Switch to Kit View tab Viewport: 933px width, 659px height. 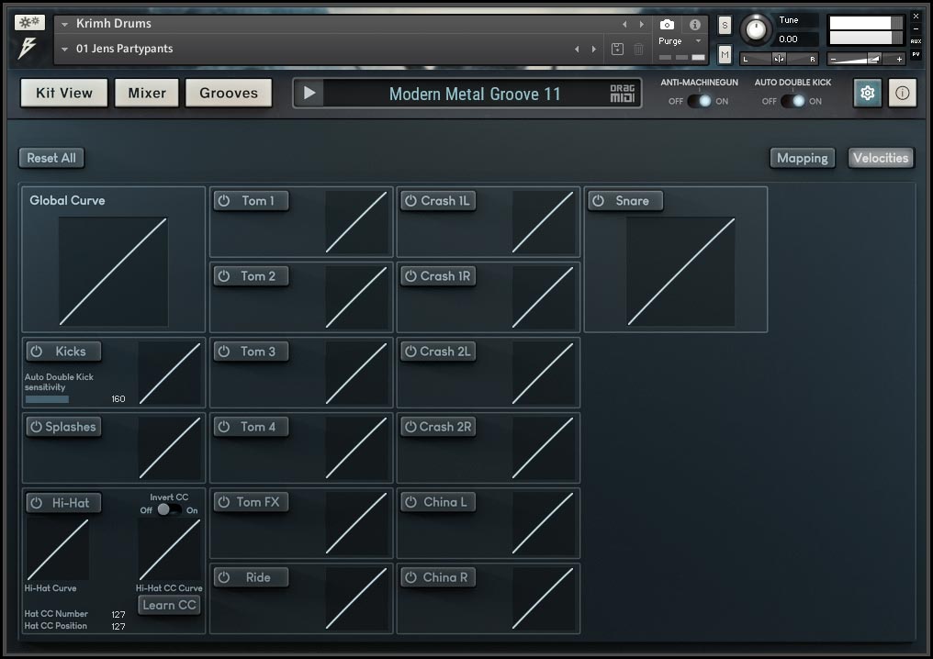64,93
